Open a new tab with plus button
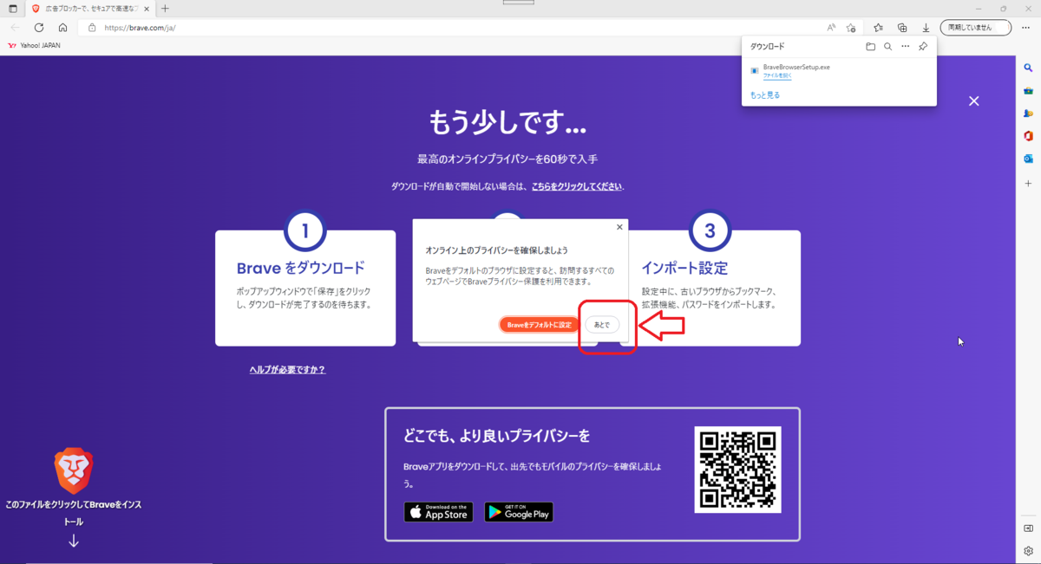Screen dimensions: 1041x564 point(165,9)
